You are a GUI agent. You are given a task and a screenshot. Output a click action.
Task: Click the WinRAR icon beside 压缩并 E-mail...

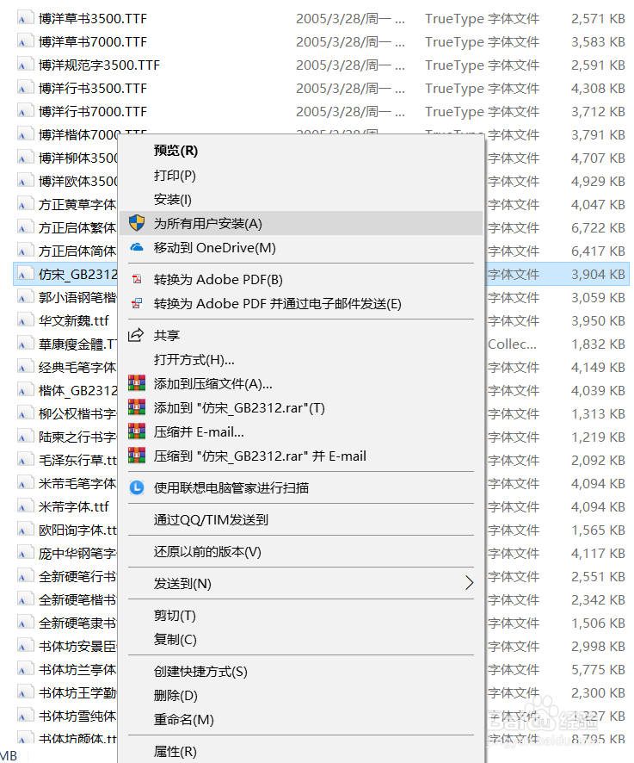137,431
